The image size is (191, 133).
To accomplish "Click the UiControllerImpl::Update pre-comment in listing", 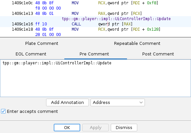I will click(116, 19).
